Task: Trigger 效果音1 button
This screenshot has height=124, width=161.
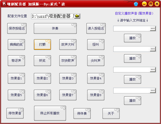Action: click(x=16, y=78)
